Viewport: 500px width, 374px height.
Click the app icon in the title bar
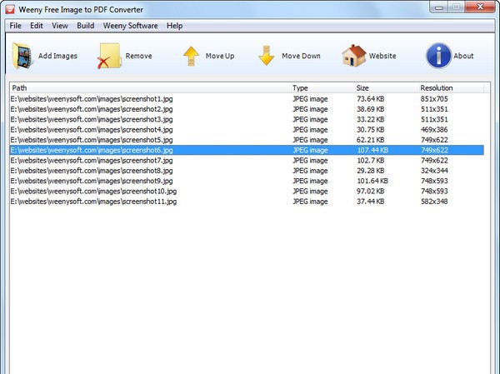tap(10, 9)
